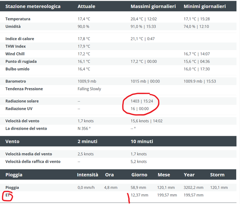The image size is (240, 204).
Task: Click barometer max '1015 mb | 00:00'
Action: click(x=145, y=81)
